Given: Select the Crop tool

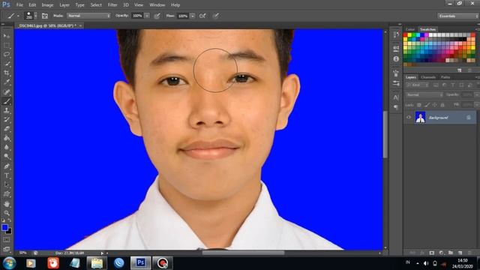Looking at the screenshot, I should pyautogui.click(x=7, y=73).
